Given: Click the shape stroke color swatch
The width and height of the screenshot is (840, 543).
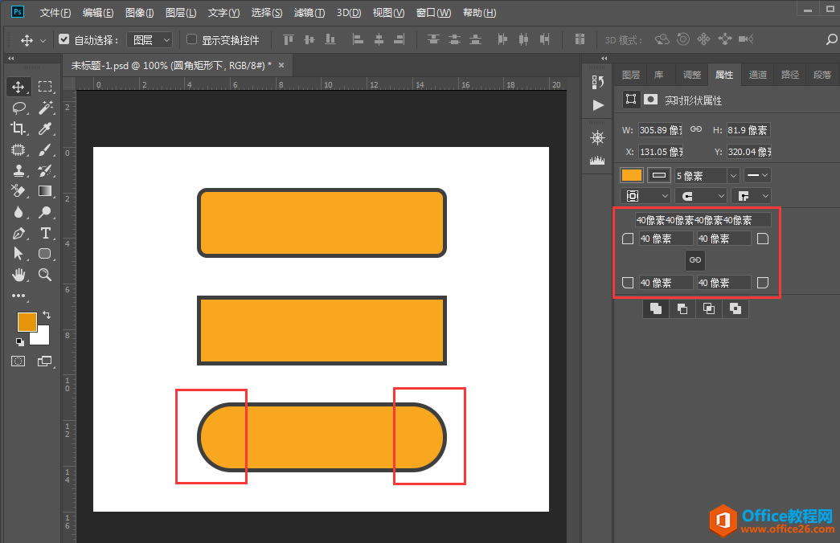Looking at the screenshot, I should click(659, 175).
